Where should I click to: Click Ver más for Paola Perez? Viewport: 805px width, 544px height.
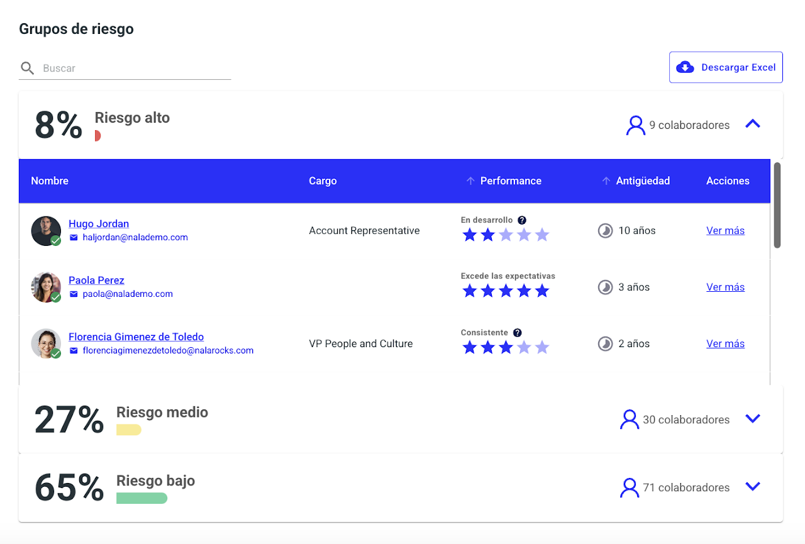pos(725,287)
